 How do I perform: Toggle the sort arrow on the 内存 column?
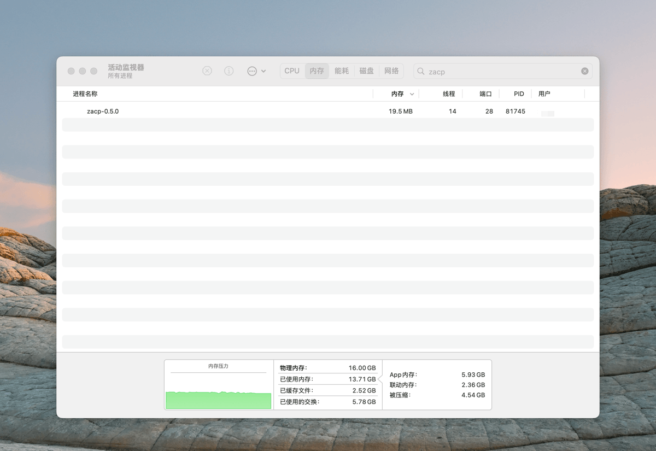(412, 95)
